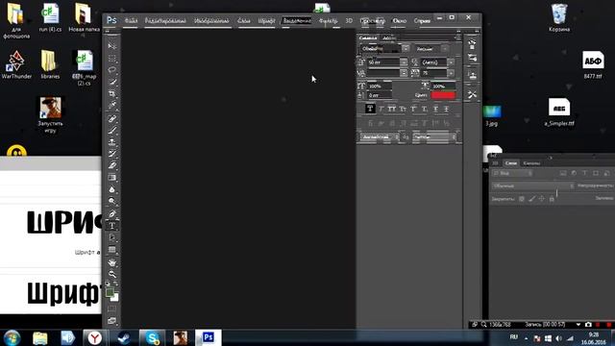Image resolution: width=615 pixels, height=346 pixels.
Task: Open the tracking dropdown arrow
Action: click(x=451, y=73)
